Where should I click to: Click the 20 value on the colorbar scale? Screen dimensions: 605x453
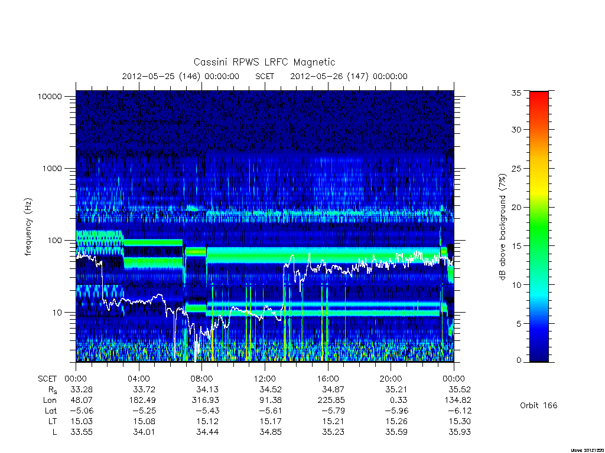(516, 207)
